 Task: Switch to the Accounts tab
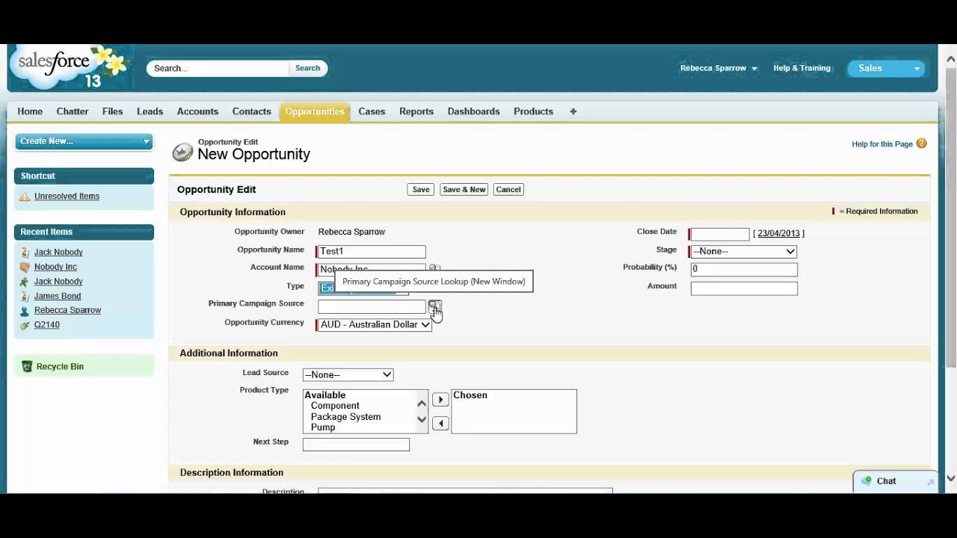pyautogui.click(x=197, y=111)
